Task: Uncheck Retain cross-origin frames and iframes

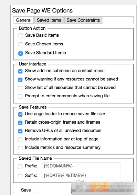Action: 20,123
